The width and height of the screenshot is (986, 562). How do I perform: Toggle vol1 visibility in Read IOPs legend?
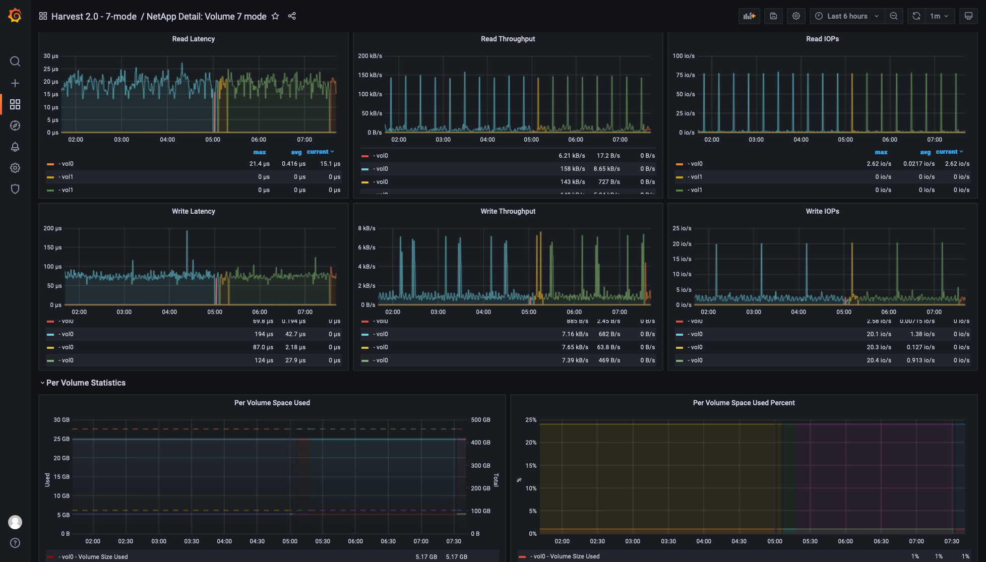point(697,177)
